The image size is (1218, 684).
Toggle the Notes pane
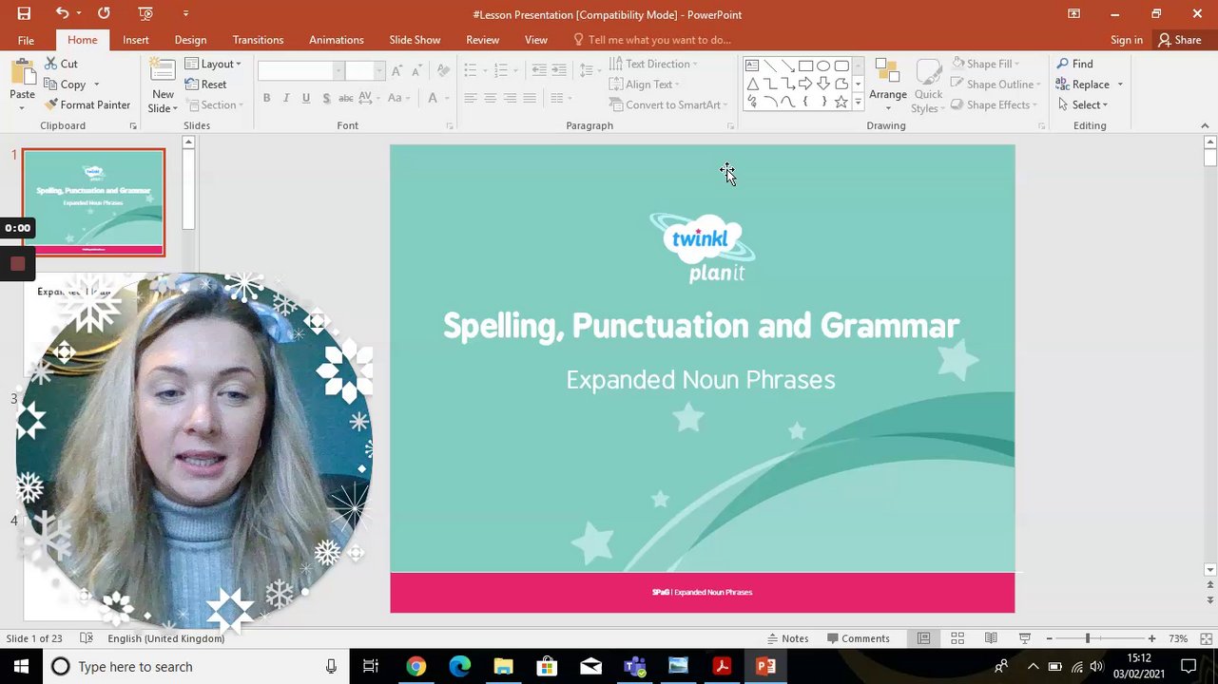[786, 638]
